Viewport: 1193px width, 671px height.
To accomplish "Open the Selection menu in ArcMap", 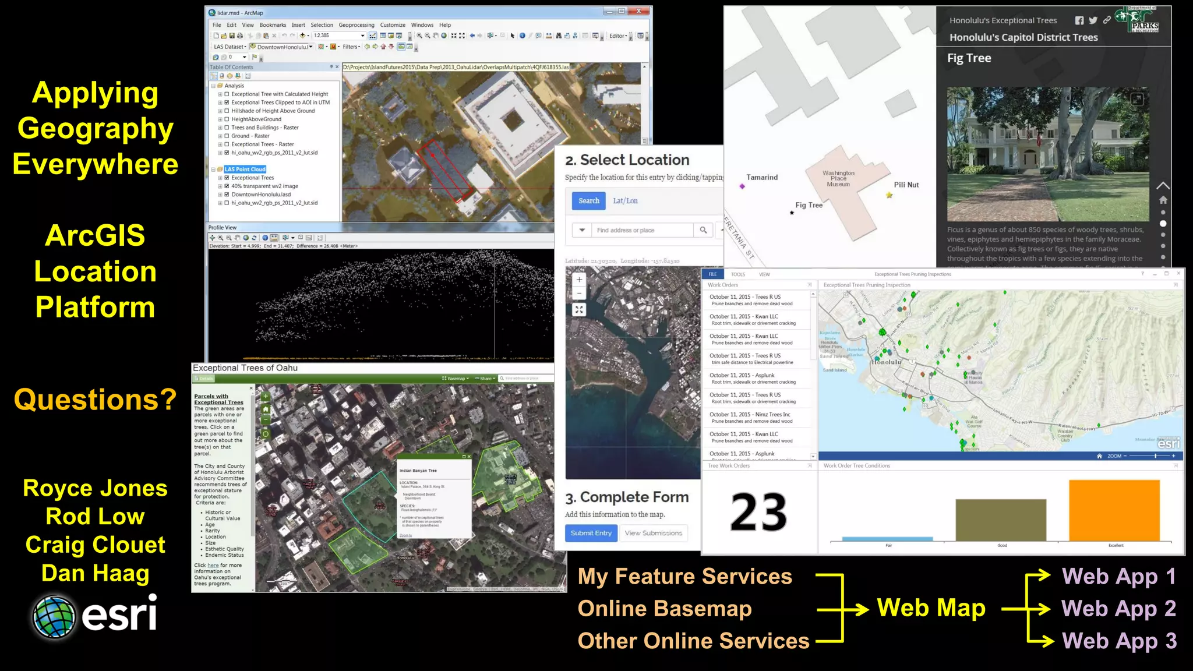I will [x=322, y=25].
